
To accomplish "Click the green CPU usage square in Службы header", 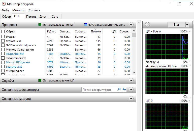I will coord(40,80).
